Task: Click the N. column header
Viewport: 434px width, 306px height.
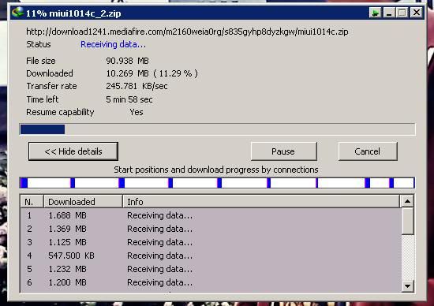Action: 32,201
